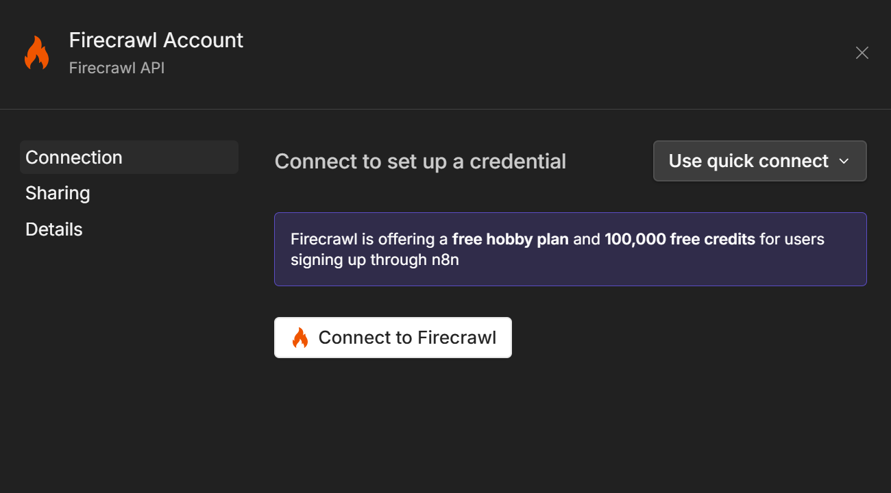Image resolution: width=891 pixels, height=493 pixels.
Task: Click the divider line below the dialog header
Action: (x=445, y=109)
